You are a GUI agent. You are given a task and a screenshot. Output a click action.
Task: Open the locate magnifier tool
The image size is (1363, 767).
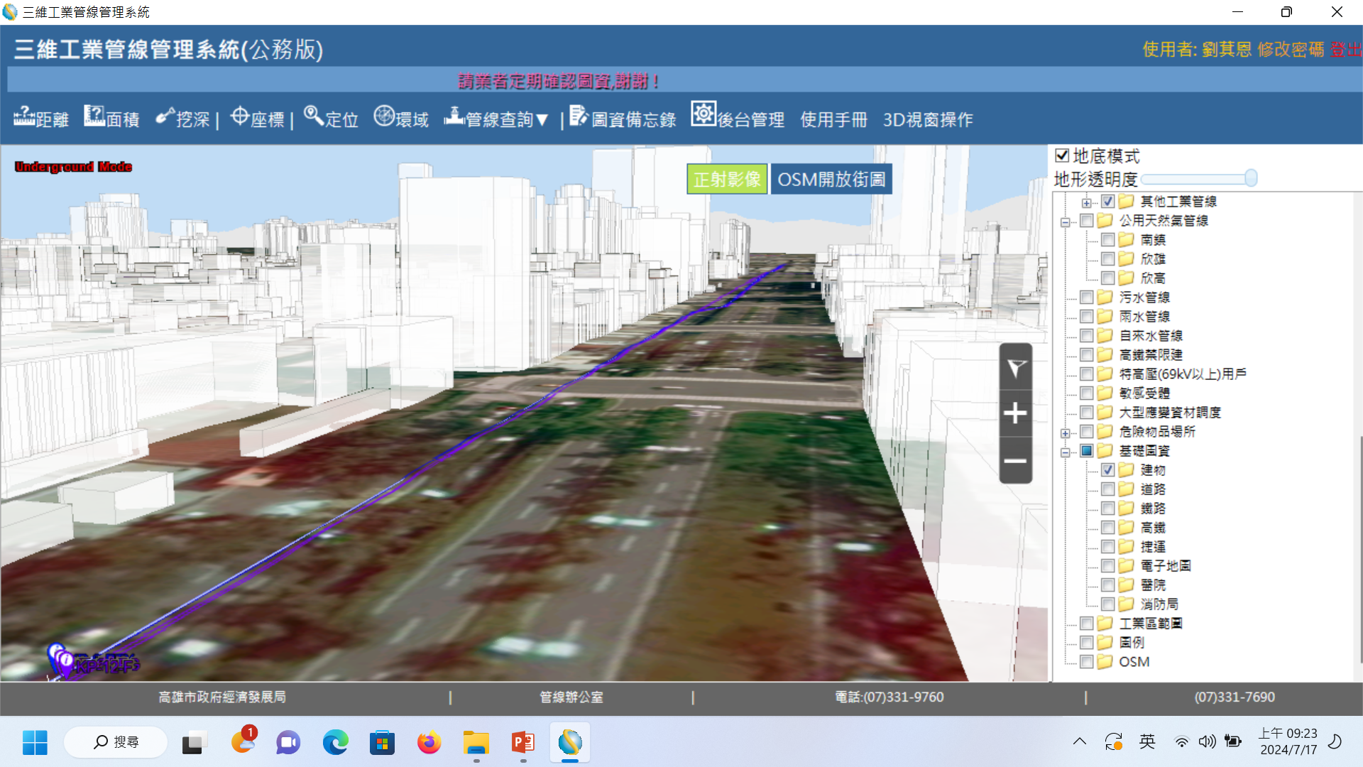tap(313, 116)
